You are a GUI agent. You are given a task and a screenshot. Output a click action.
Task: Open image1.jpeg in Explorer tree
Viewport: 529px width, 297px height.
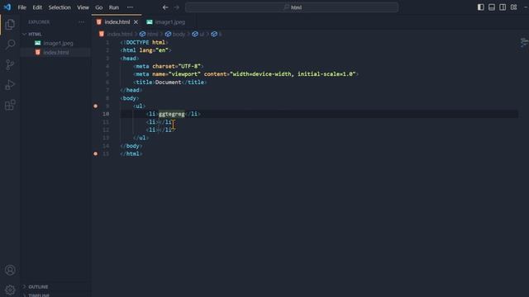tap(58, 43)
